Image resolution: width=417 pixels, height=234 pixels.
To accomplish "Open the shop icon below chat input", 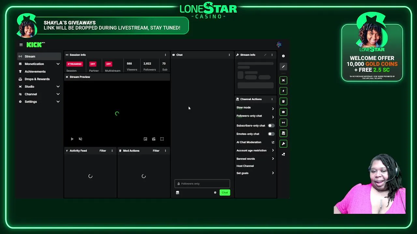I will 178,193.
